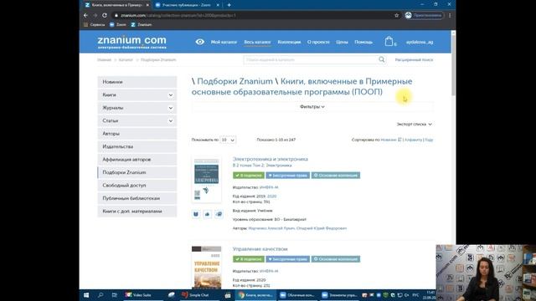Open Цены in the top menu
The height and width of the screenshot is (301, 536).
coord(342,42)
